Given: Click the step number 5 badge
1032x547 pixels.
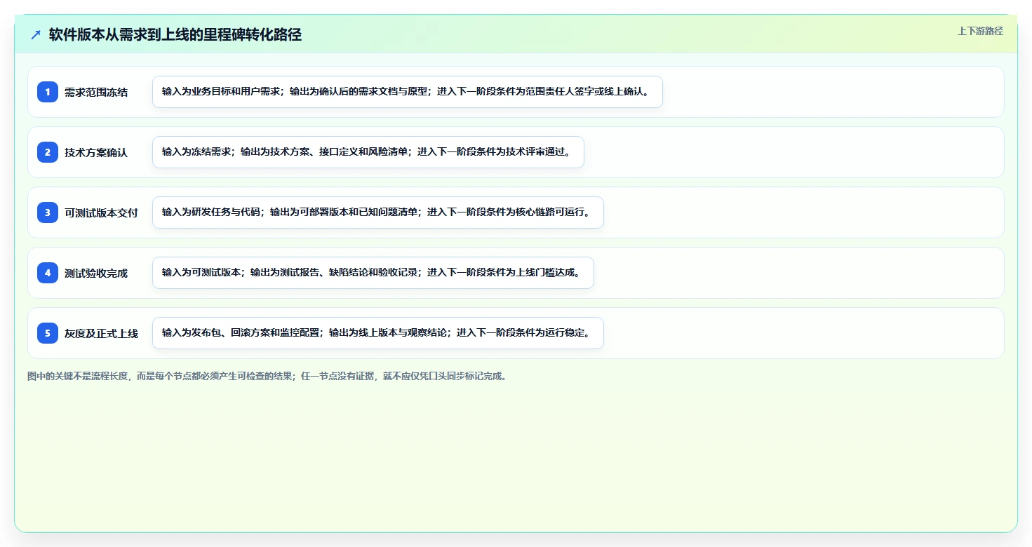Looking at the screenshot, I should pyautogui.click(x=48, y=333).
